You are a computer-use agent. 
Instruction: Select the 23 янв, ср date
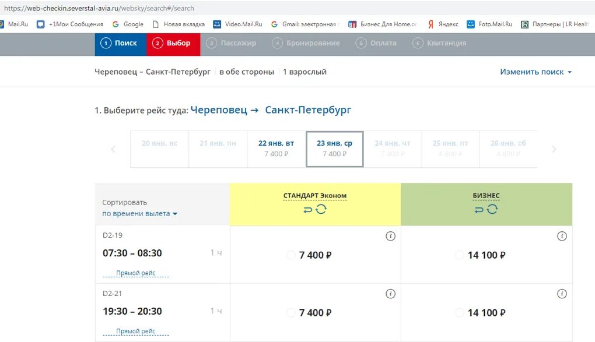coord(335,149)
